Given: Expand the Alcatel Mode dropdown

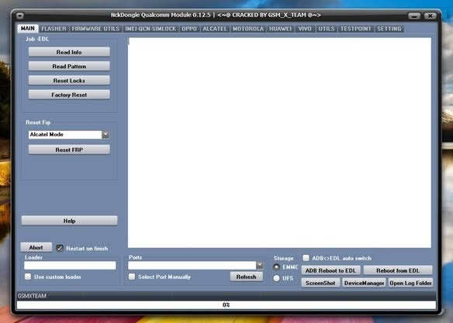Looking at the screenshot, I should [105, 135].
